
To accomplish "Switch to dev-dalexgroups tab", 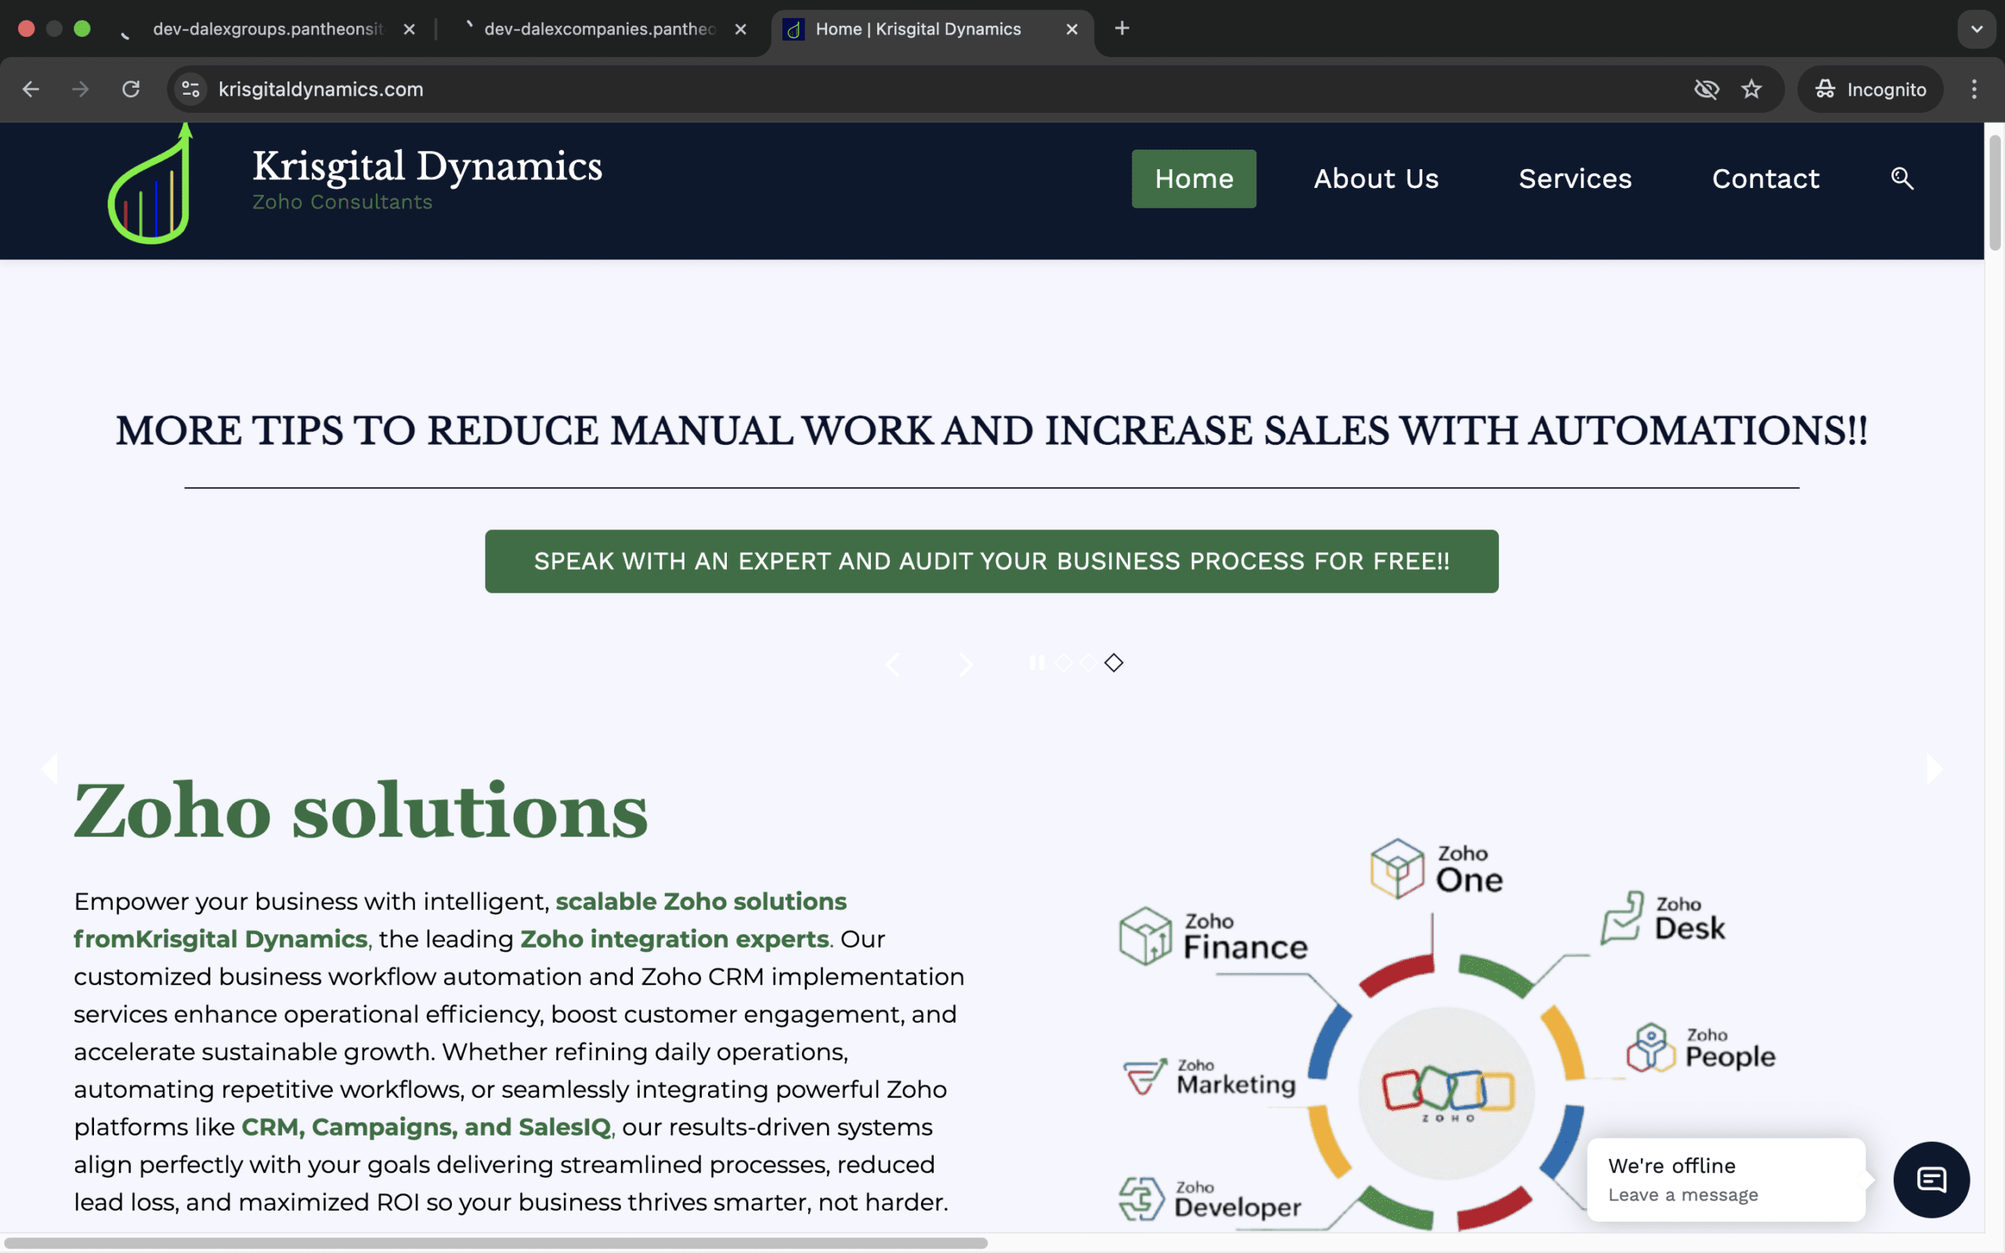I will [x=267, y=29].
